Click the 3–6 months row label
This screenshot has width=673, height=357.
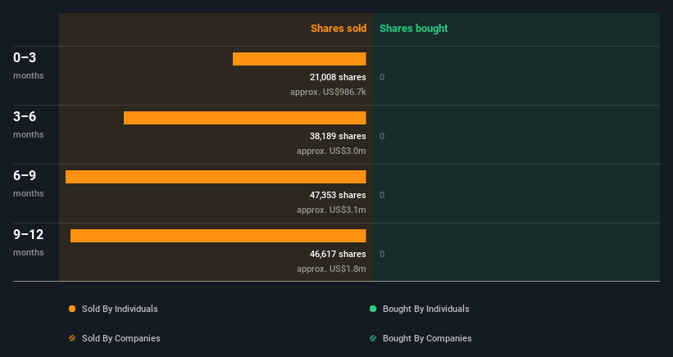29,124
